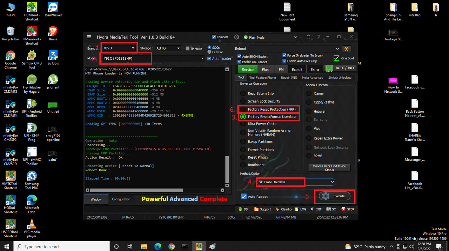Open the Erase Userdata method dropdown
Screen dimensions: 449x251
(296, 182)
